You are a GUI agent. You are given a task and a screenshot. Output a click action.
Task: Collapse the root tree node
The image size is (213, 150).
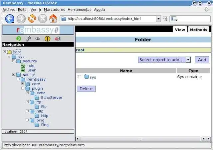4,52
